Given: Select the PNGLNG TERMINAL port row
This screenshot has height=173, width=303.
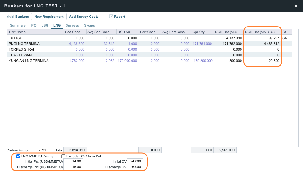Looking at the screenshot, I should [x=25, y=44].
